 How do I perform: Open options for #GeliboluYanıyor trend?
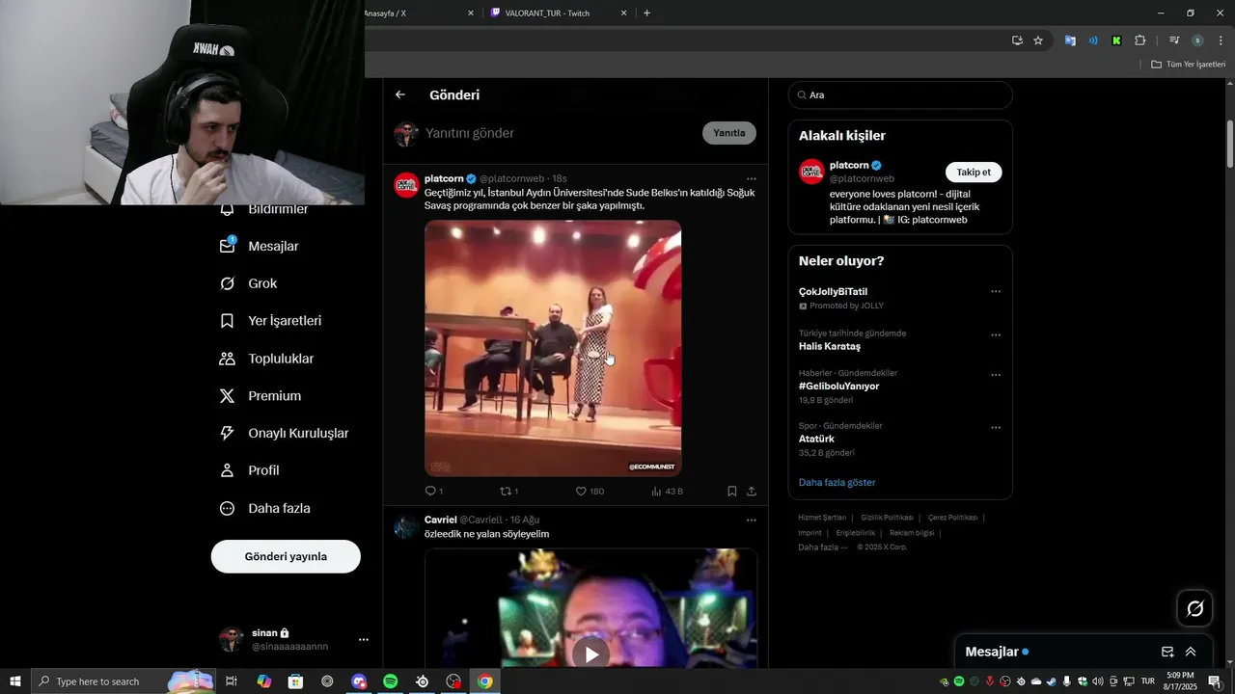(x=996, y=375)
